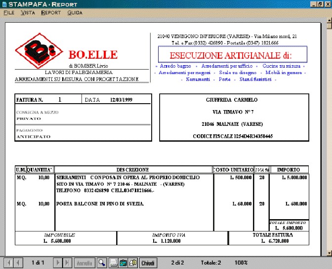
Task: Click the previous page arrow
Action: pos(18,263)
